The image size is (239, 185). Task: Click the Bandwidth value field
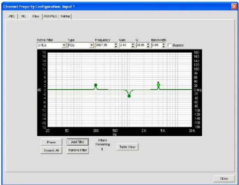pos(157,45)
